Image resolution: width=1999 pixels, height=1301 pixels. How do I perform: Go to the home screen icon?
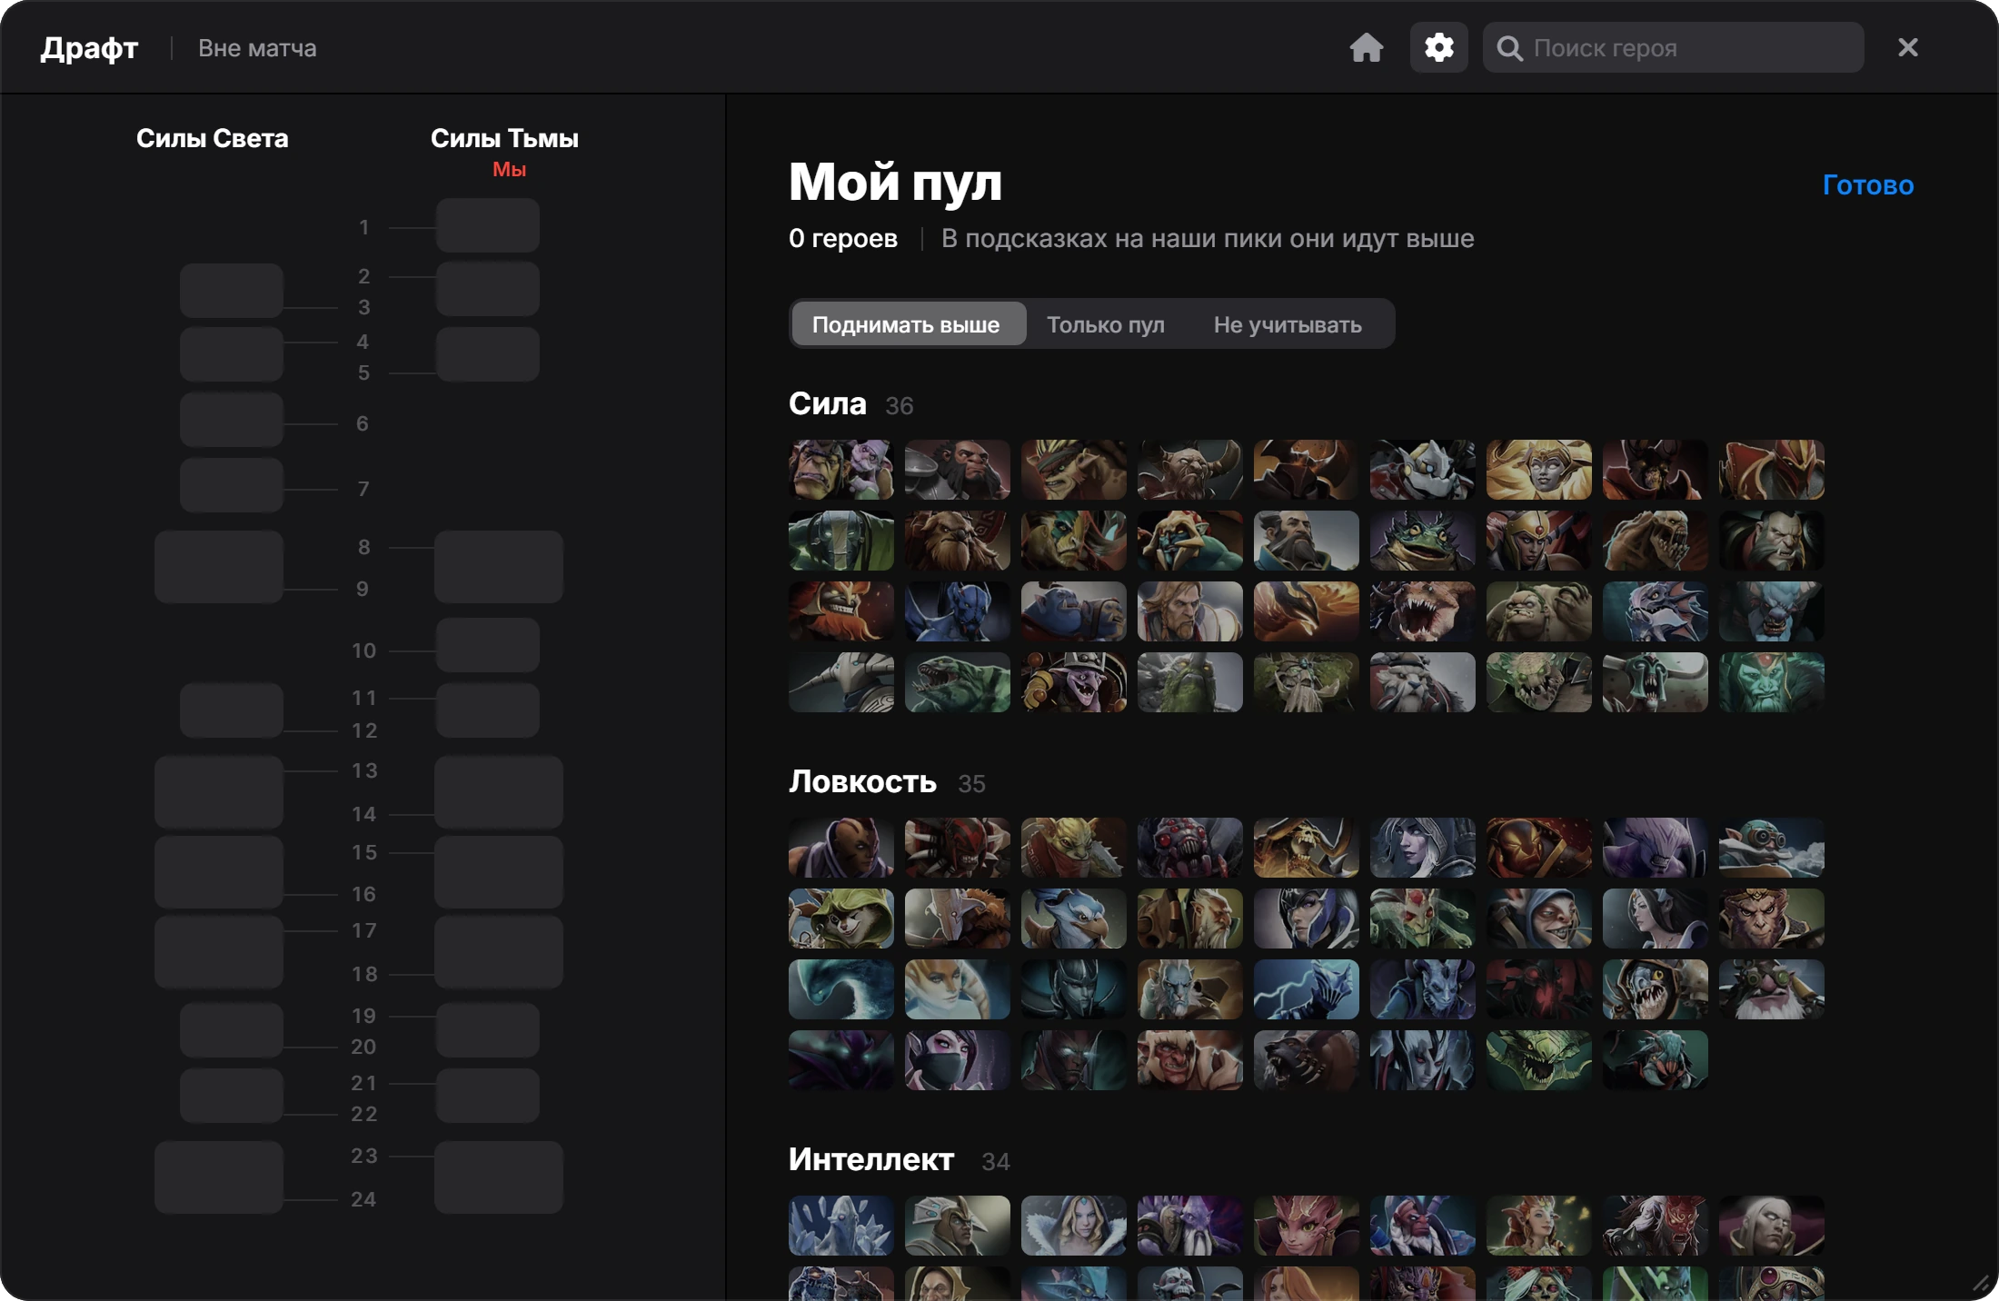(x=1366, y=47)
